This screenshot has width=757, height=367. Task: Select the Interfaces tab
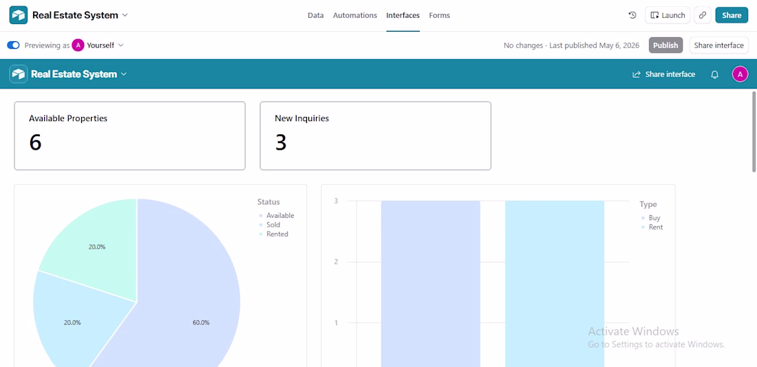click(403, 15)
